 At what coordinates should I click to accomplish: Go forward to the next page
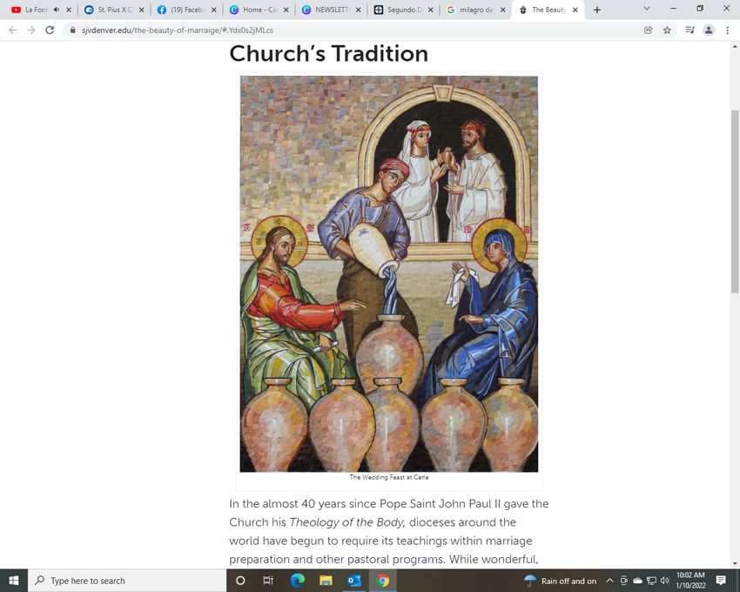point(31,30)
